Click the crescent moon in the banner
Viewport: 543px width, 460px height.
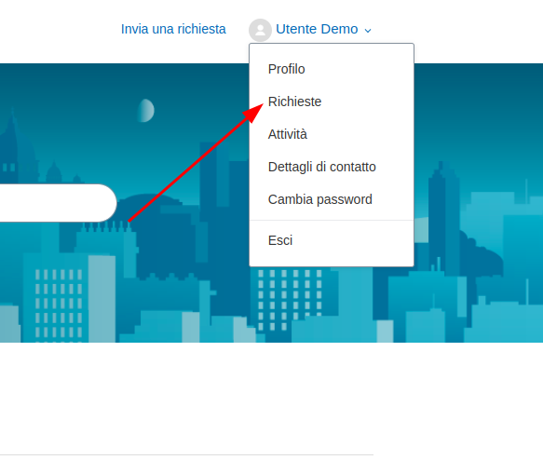(146, 111)
